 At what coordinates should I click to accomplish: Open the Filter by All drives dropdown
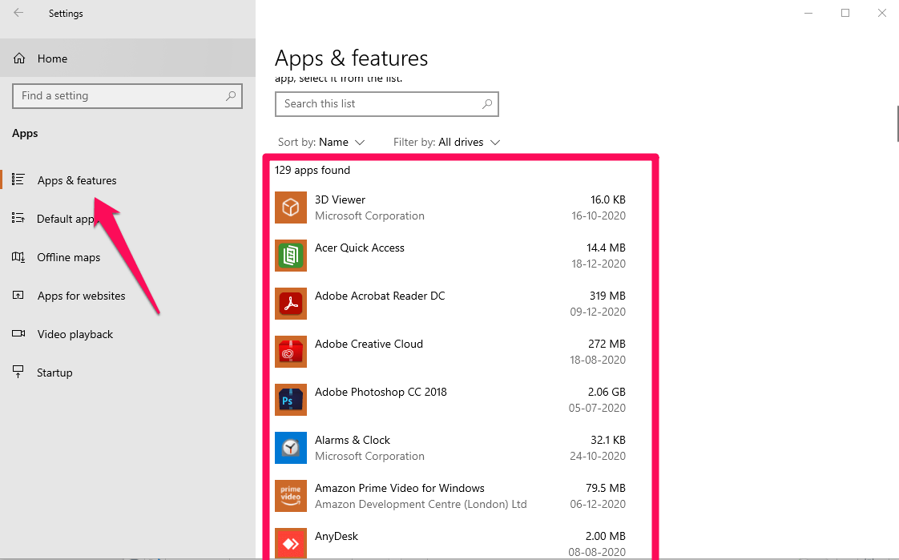446,142
